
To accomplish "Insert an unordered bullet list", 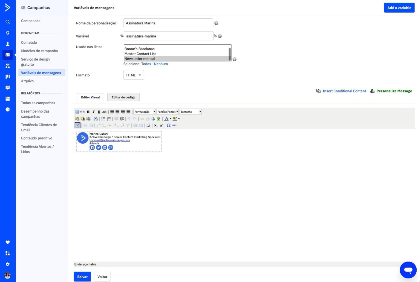I will tap(103, 119).
